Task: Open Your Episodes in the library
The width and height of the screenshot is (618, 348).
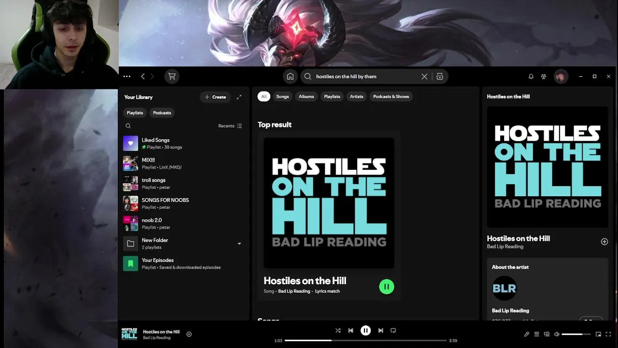Action: 183,263
